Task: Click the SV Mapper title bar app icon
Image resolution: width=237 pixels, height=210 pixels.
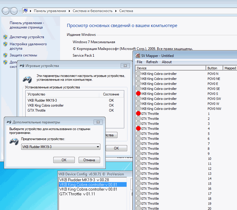Action: [138, 56]
